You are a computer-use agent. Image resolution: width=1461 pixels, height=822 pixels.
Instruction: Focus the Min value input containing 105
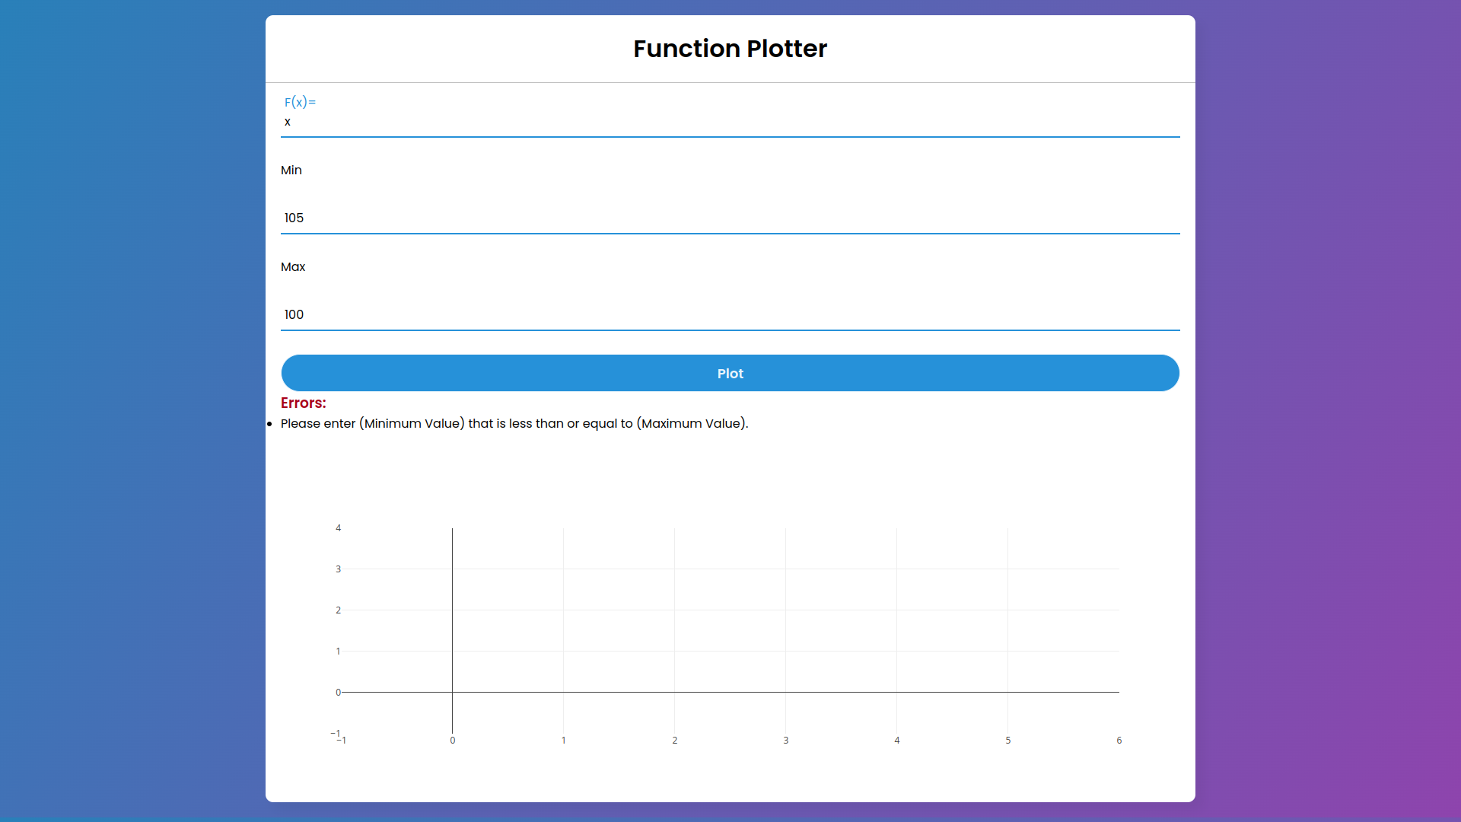click(729, 218)
